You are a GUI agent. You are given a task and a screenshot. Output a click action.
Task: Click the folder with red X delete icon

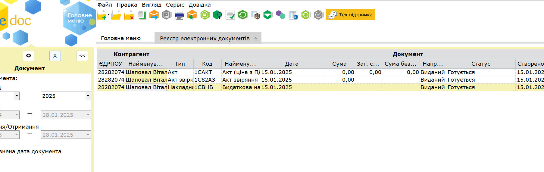click(x=129, y=15)
